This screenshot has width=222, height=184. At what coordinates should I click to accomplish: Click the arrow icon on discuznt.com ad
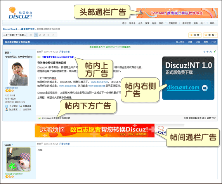point(205,88)
